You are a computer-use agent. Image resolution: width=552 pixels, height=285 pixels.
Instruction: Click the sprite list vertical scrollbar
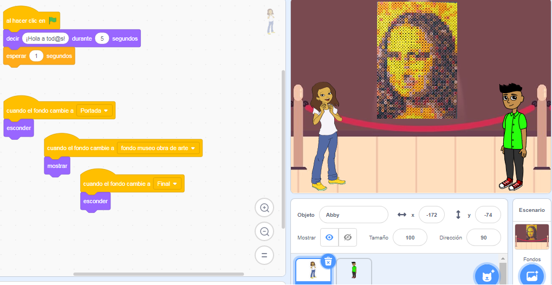click(x=503, y=274)
